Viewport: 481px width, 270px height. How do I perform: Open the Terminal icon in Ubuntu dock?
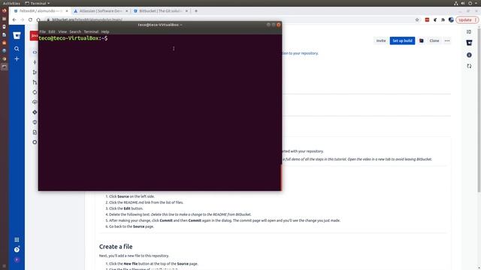[4, 67]
